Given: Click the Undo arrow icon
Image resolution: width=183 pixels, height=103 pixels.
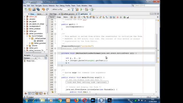Looking at the screenshot, I should (43, 9).
